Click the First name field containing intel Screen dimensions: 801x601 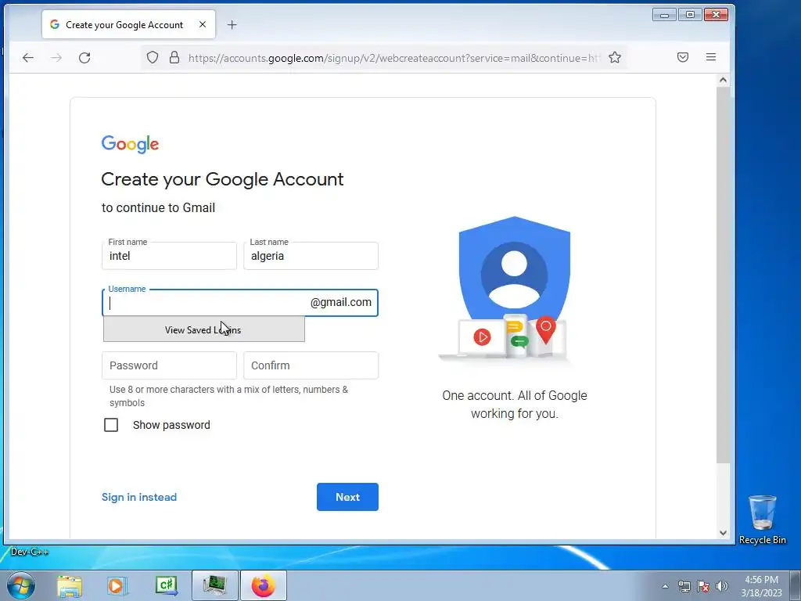169,256
